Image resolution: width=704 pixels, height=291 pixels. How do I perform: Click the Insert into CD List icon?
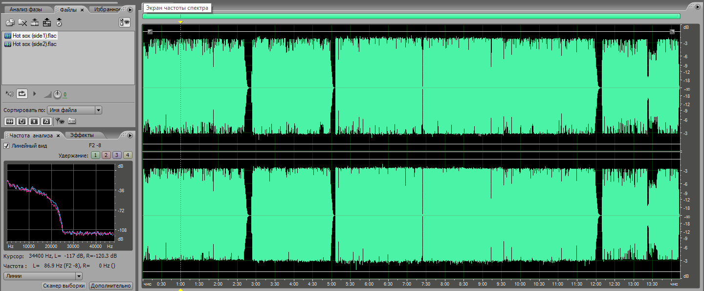click(x=59, y=22)
